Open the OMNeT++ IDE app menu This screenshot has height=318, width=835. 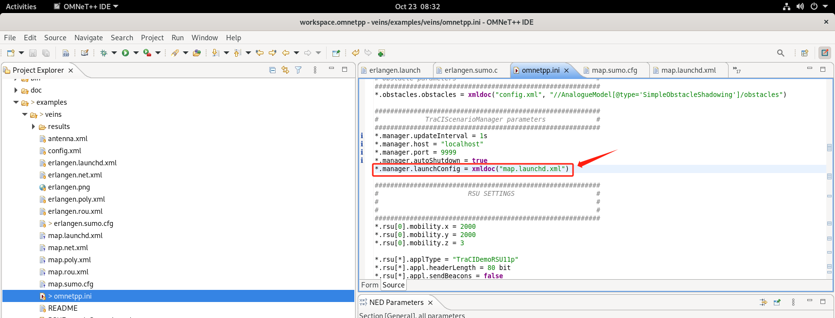pyautogui.click(x=86, y=6)
